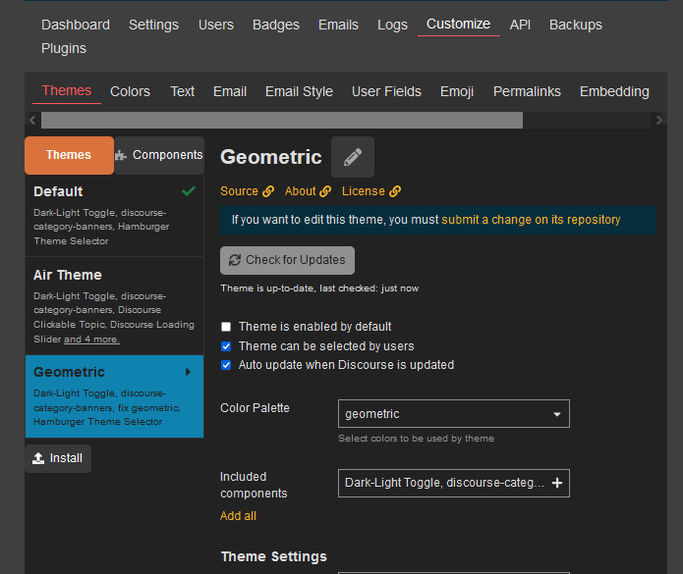This screenshot has width=683, height=574.
Task: Open the Color Palette geometric dropdown
Action: pos(453,414)
